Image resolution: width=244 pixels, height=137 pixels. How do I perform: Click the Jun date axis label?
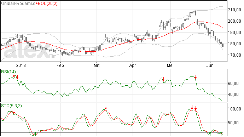point(210,65)
